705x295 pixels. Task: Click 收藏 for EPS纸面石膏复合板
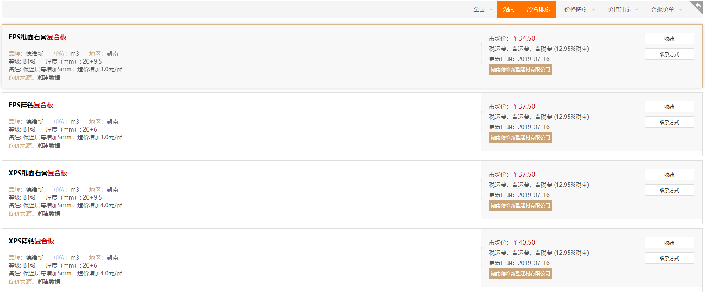click(669, 39)
